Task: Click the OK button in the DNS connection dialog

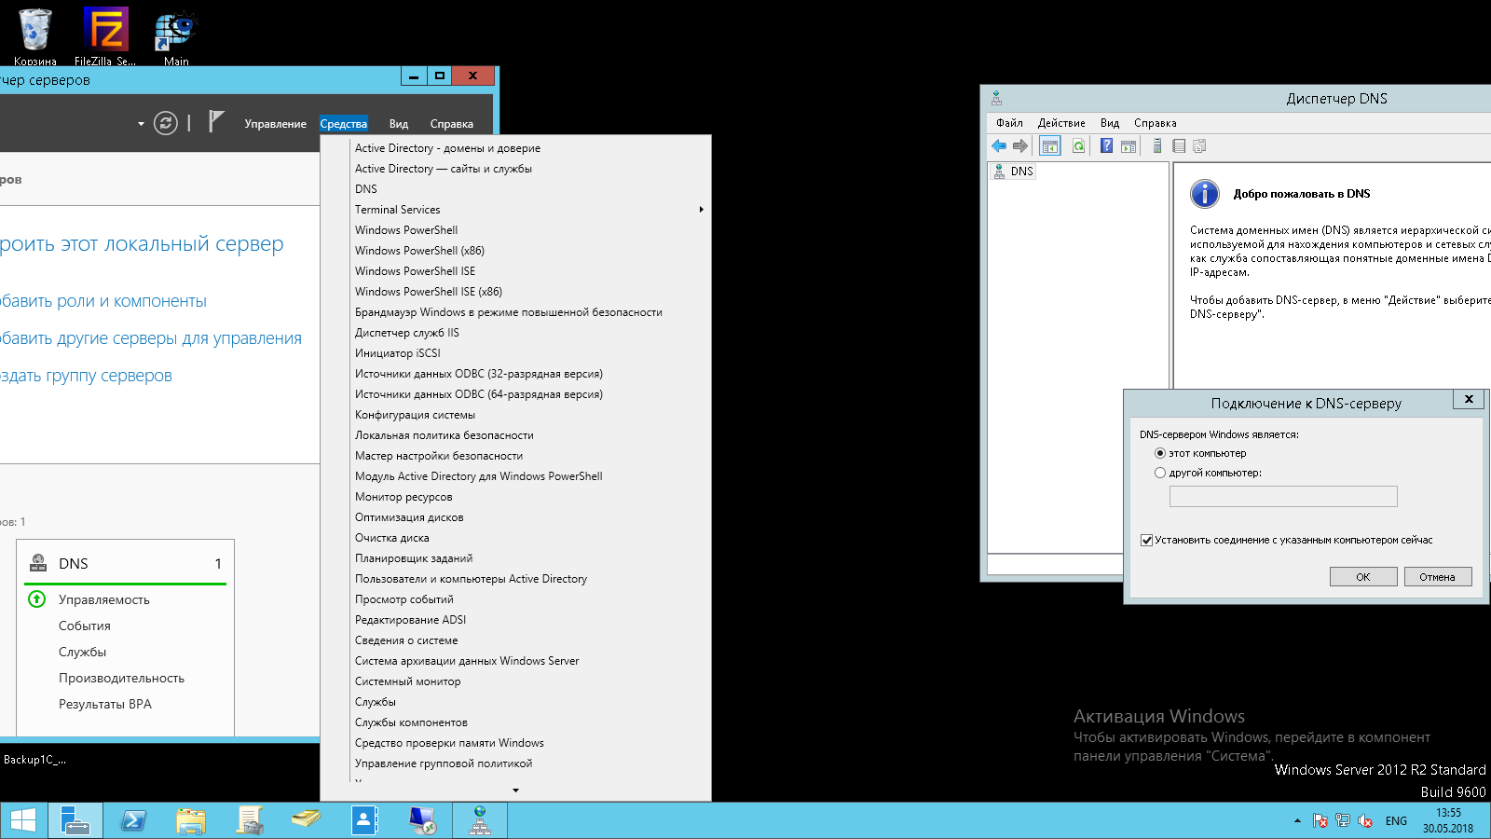Action: (x=1363, y=577)
